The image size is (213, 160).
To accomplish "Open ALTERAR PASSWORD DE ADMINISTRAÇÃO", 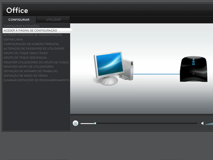I will (x=33, y=35).
